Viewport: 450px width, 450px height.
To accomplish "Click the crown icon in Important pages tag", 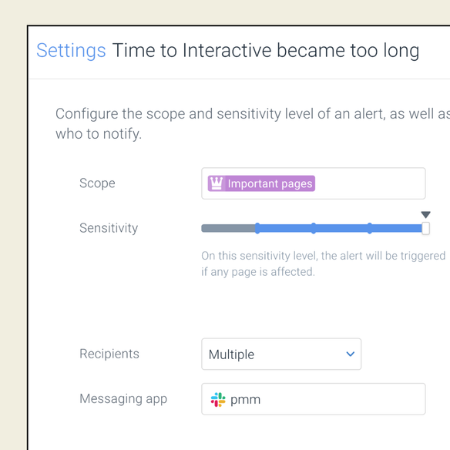I will tap(217, 183).
